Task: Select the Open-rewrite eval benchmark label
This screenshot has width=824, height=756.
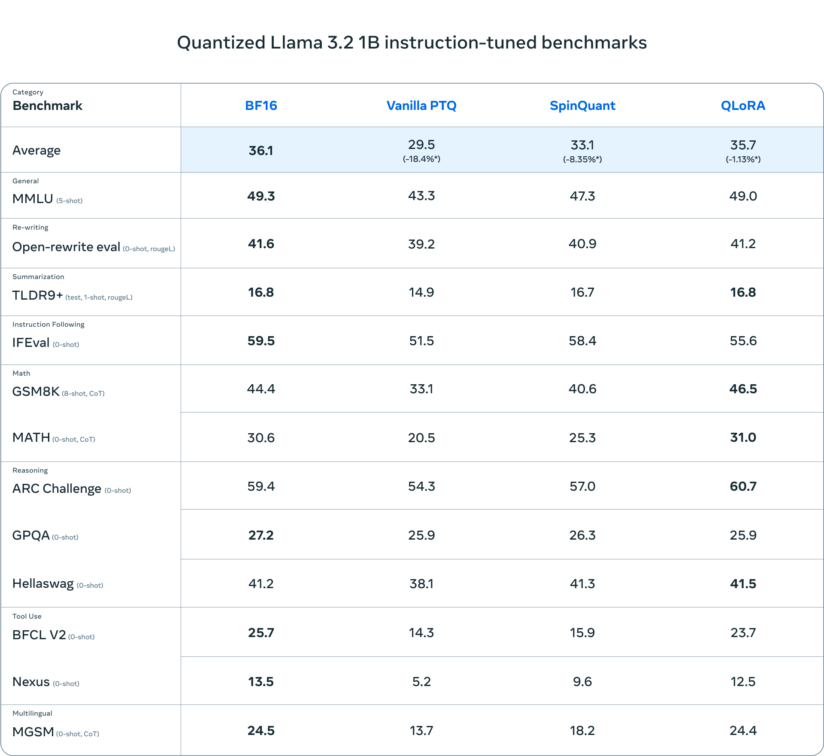Action: [66, 247]
